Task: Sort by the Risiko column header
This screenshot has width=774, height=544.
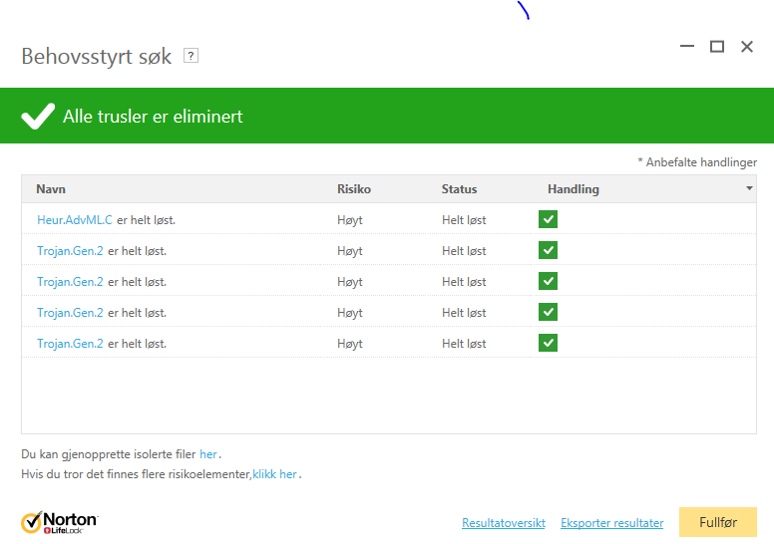Action: coord(354,189)
